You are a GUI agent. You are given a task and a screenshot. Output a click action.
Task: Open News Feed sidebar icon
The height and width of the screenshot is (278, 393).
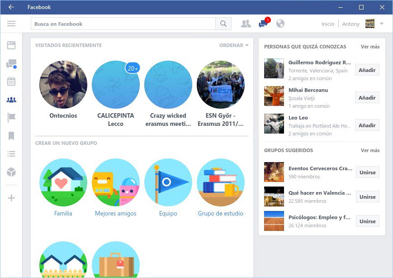coord(11,45)
